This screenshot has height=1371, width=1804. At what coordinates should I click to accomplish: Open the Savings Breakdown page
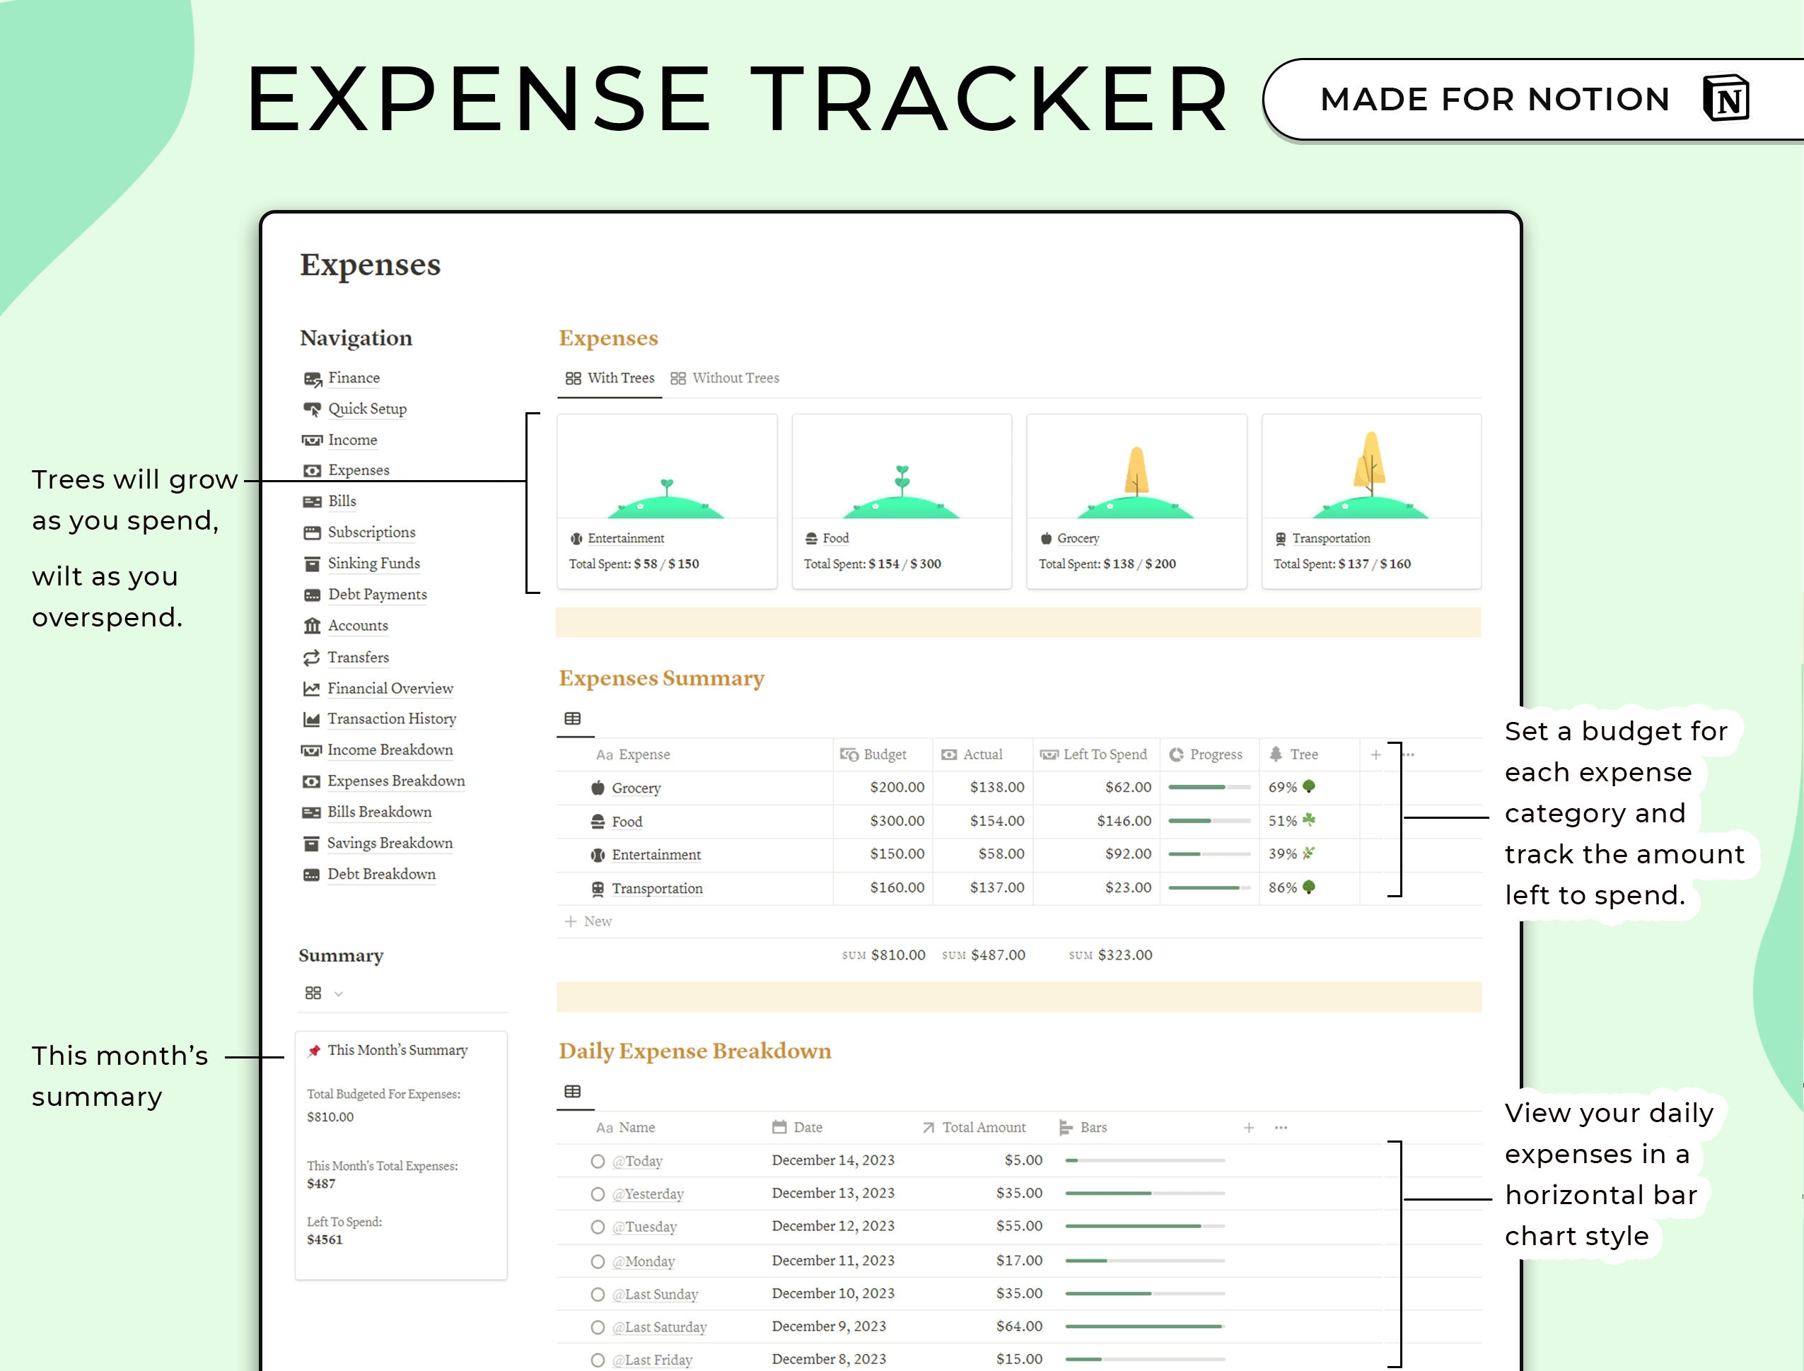(x=390, y=842)
